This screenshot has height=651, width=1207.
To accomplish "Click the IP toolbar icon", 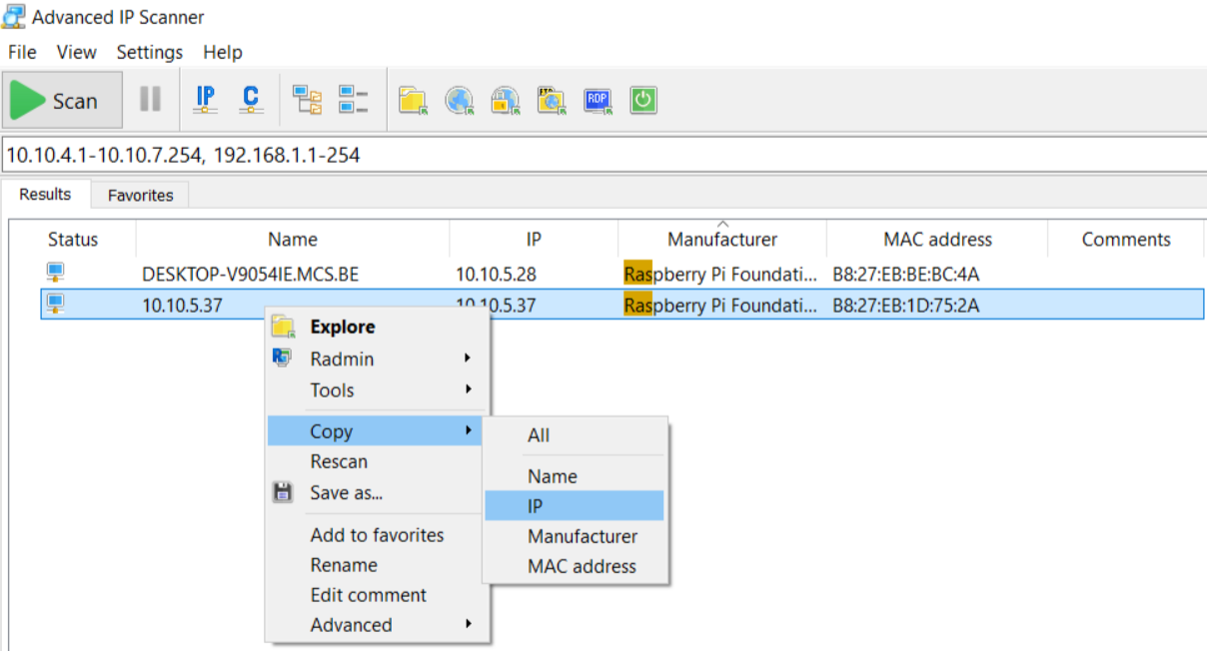I will tap(205, 100).
